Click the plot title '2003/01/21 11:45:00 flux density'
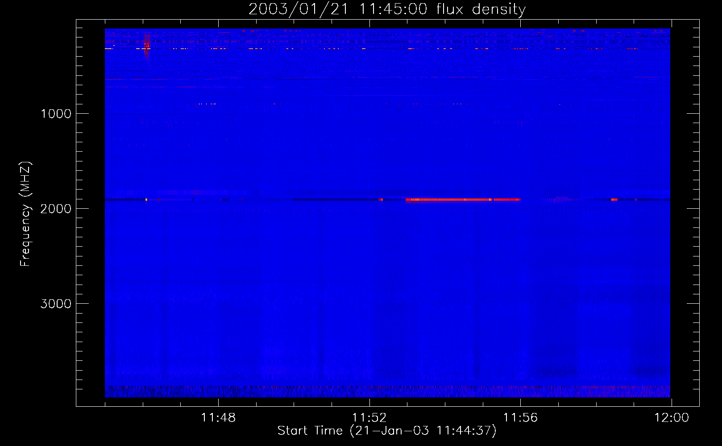Image resolution: width=722 pixels, height=446 pixels. pos(387,9)
